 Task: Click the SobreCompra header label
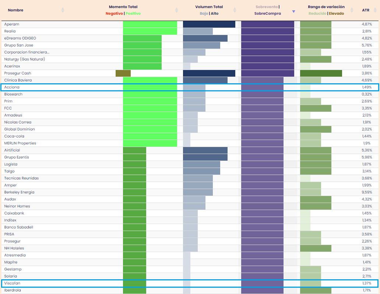[268, 13]
